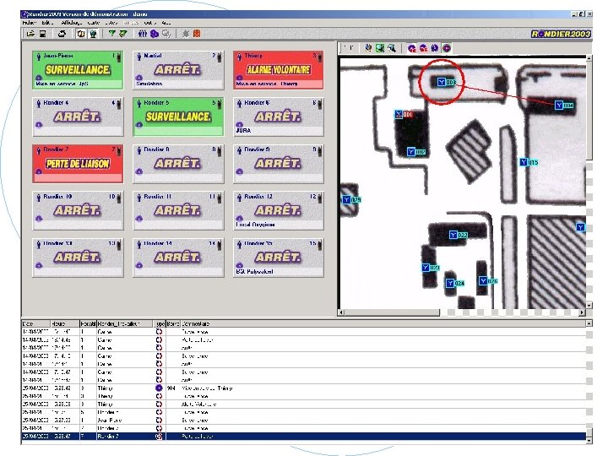This screenshot has height=456, width=608.
Task: Open the Fichier menu
Action: pyautogui.click(x=30, y=23)
